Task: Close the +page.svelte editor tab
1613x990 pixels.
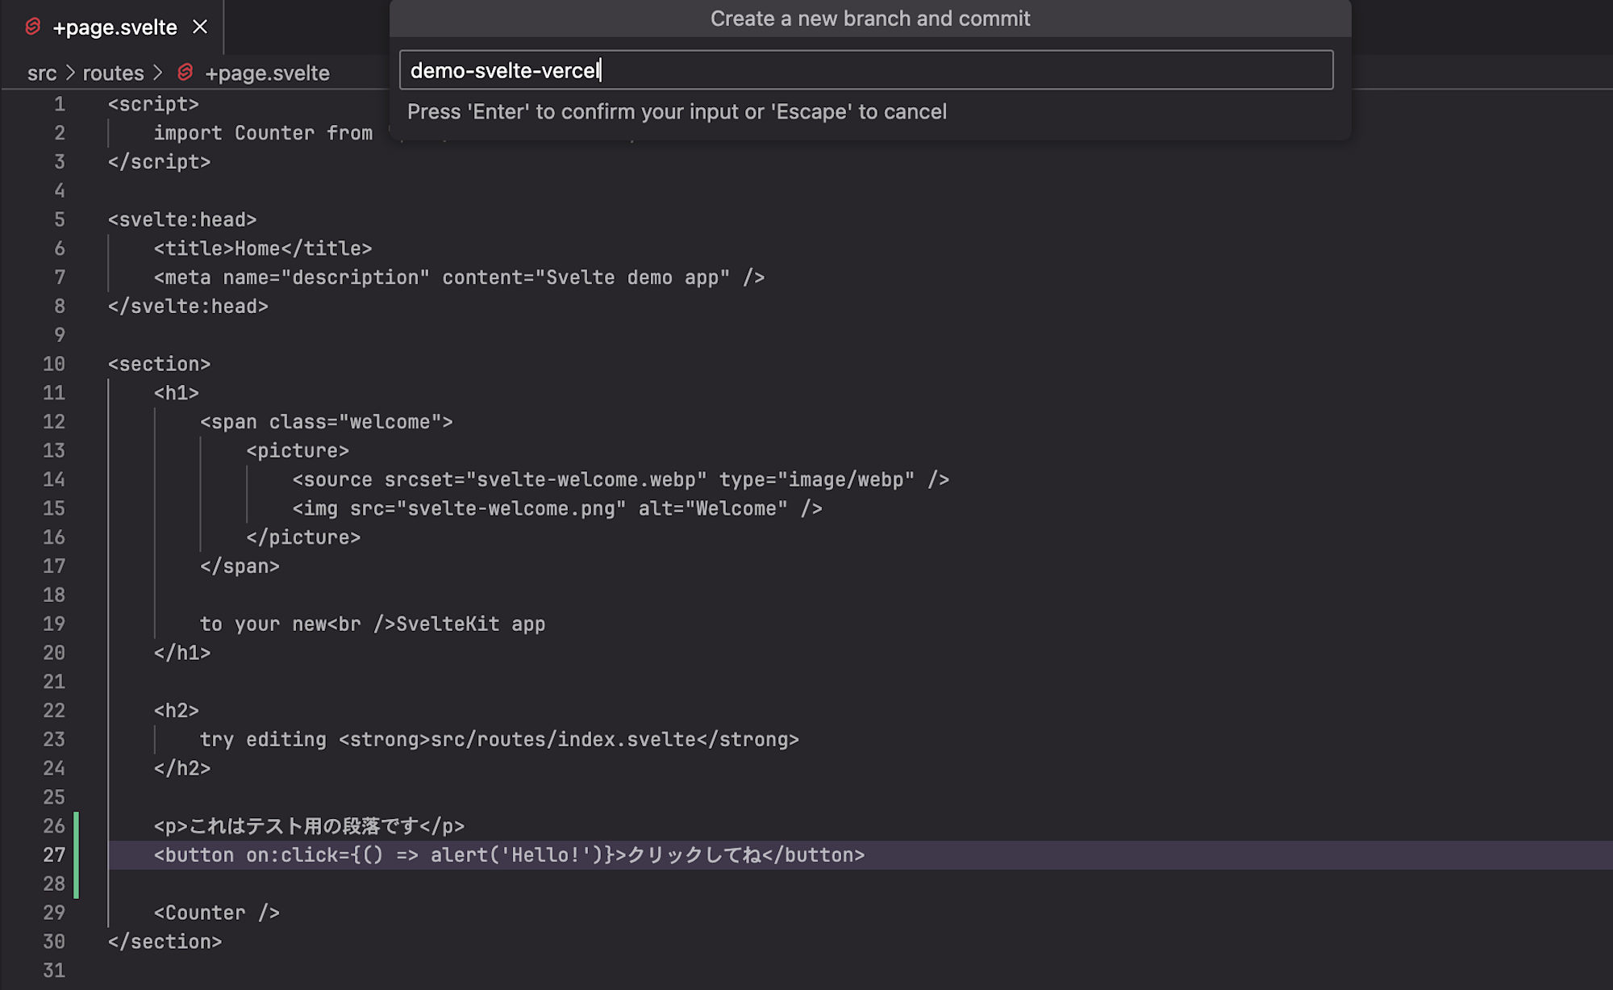Action: coord(200,27)
